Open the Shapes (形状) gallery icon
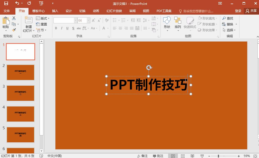The image size is (259, 158). pyautogui.click(x=167, y=21)
